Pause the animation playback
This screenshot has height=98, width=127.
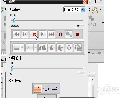tap(60, 34)
